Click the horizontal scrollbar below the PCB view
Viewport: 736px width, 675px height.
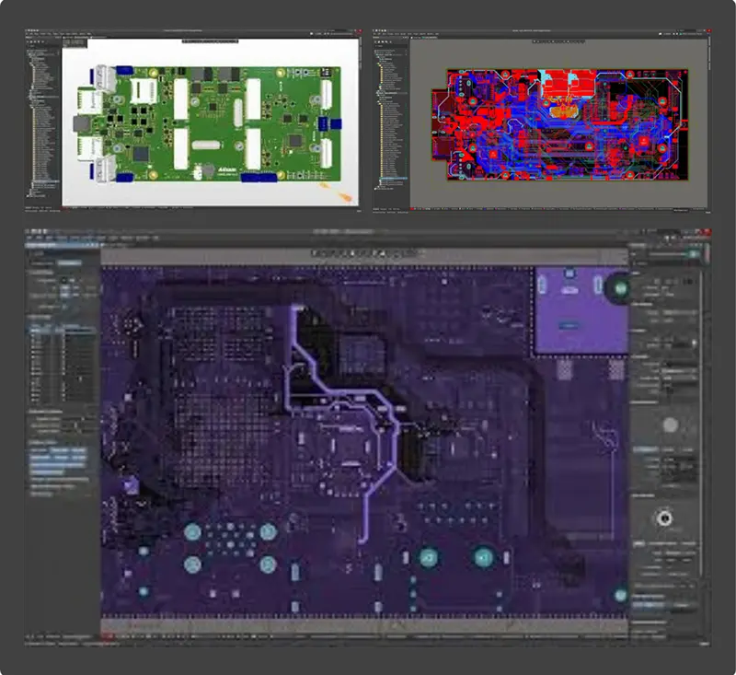tap(368, 622)
